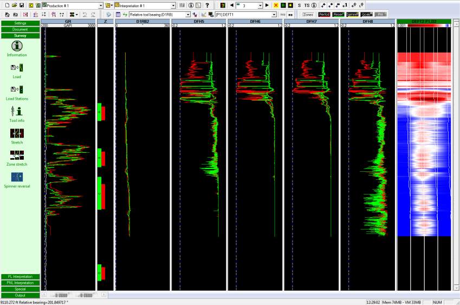
Task: Click the Redo arrow icon
Action: point(93,15)
